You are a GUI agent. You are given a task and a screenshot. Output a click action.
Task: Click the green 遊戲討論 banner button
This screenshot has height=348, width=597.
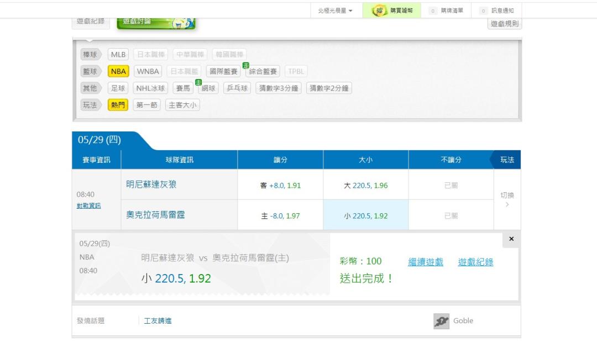tap(156, 23)
